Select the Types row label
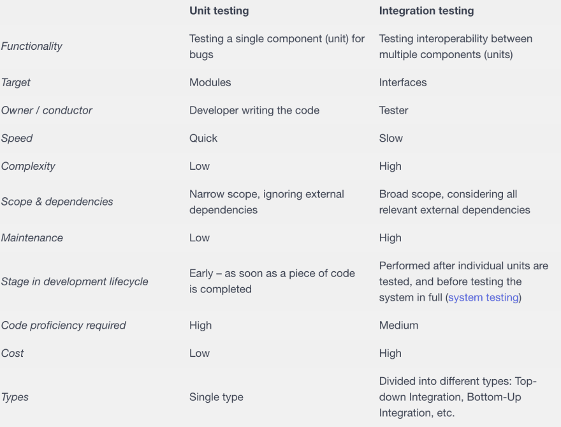The height and width of the screenshot is (427, 561). 15,397
